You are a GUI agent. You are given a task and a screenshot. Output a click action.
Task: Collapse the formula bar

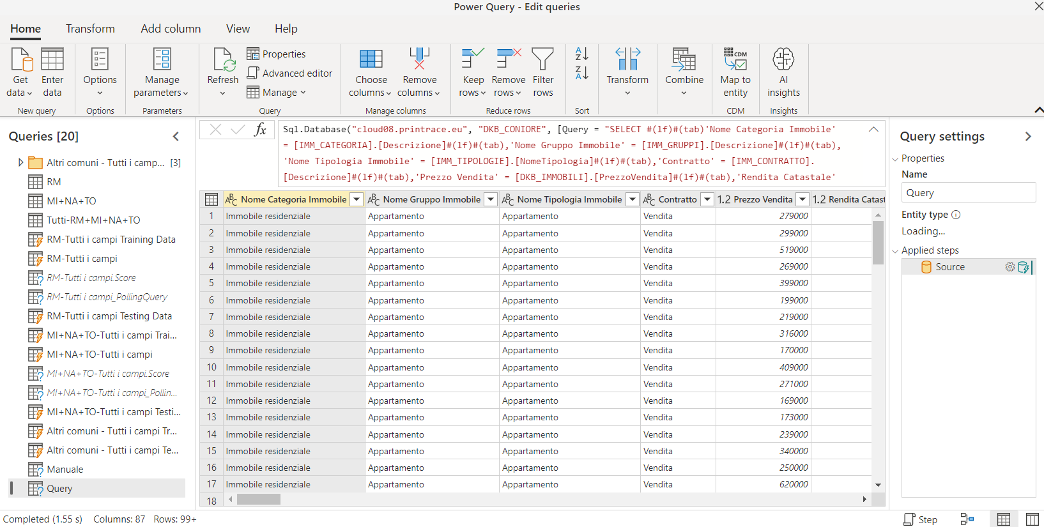pos(873,129)
